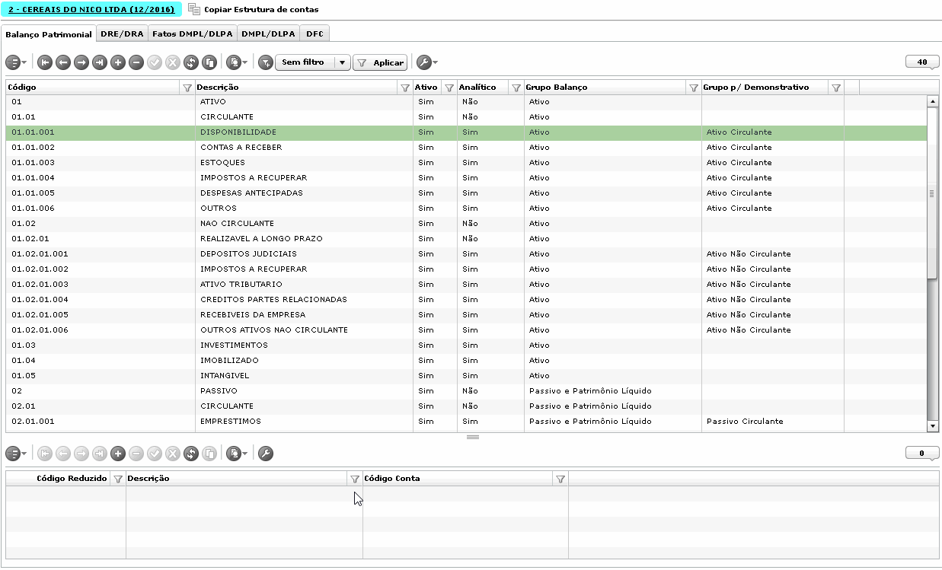Image resolution: width=942 pixels, height=570 pixels.
Task: Switch to DFC tab
Action: click(315, 33)
